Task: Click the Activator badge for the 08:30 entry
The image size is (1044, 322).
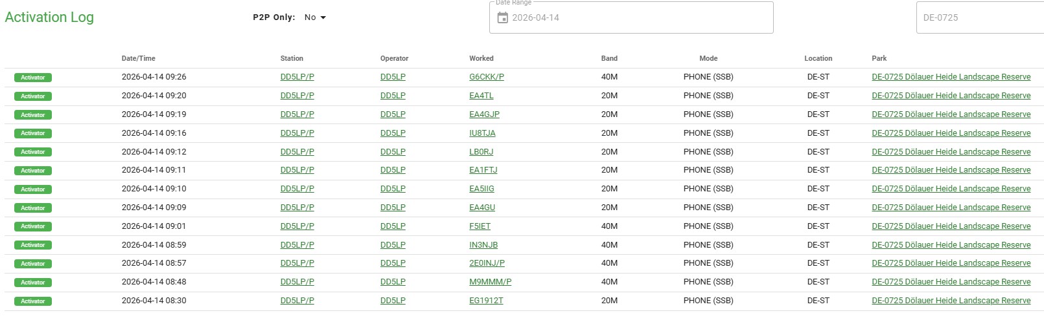Action: click(x=33, y=301)
